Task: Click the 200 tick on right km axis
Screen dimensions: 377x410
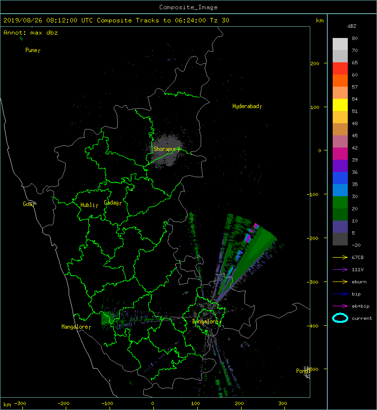Action: (315, 63)
